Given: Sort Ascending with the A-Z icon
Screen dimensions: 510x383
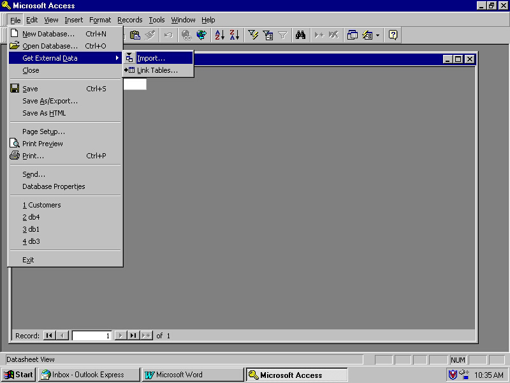Looking at the screenshot, I should pyautogui.click(x=219, y=35).
